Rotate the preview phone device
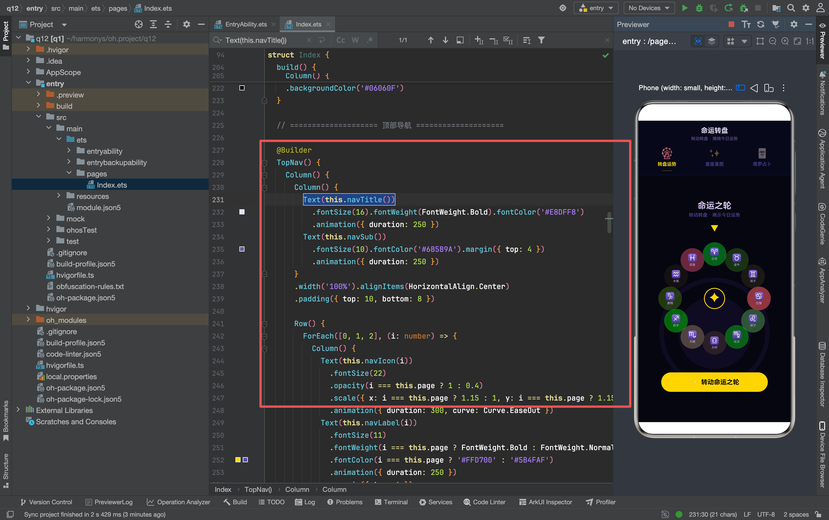This screenshot has width=829, height=520. (x=768, y=88)
